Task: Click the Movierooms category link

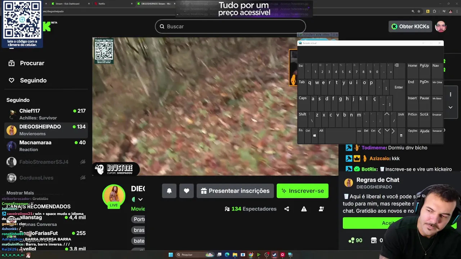Action: pyautogui.click(x=138, y=209)
